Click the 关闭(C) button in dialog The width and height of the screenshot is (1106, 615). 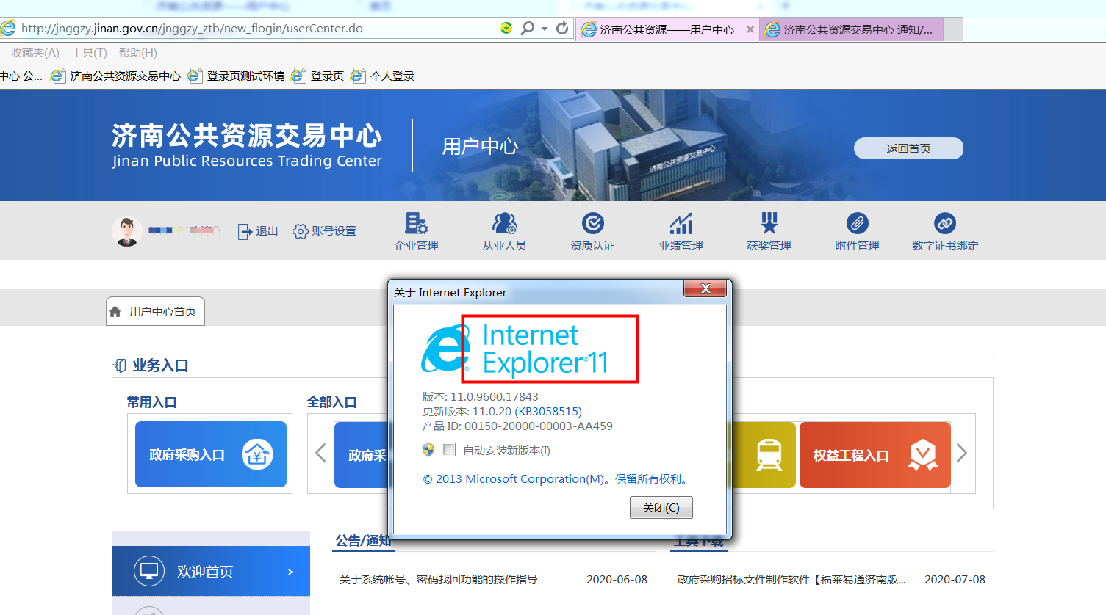(x=661, y=507)
